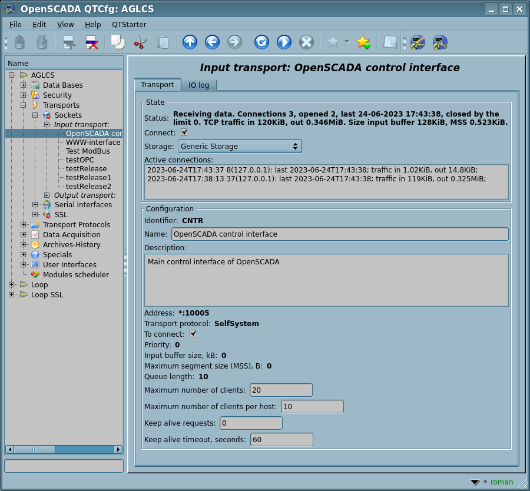The image size is (530, 491).
Task: Click the Add item toolbar icon
Action: 69,42
